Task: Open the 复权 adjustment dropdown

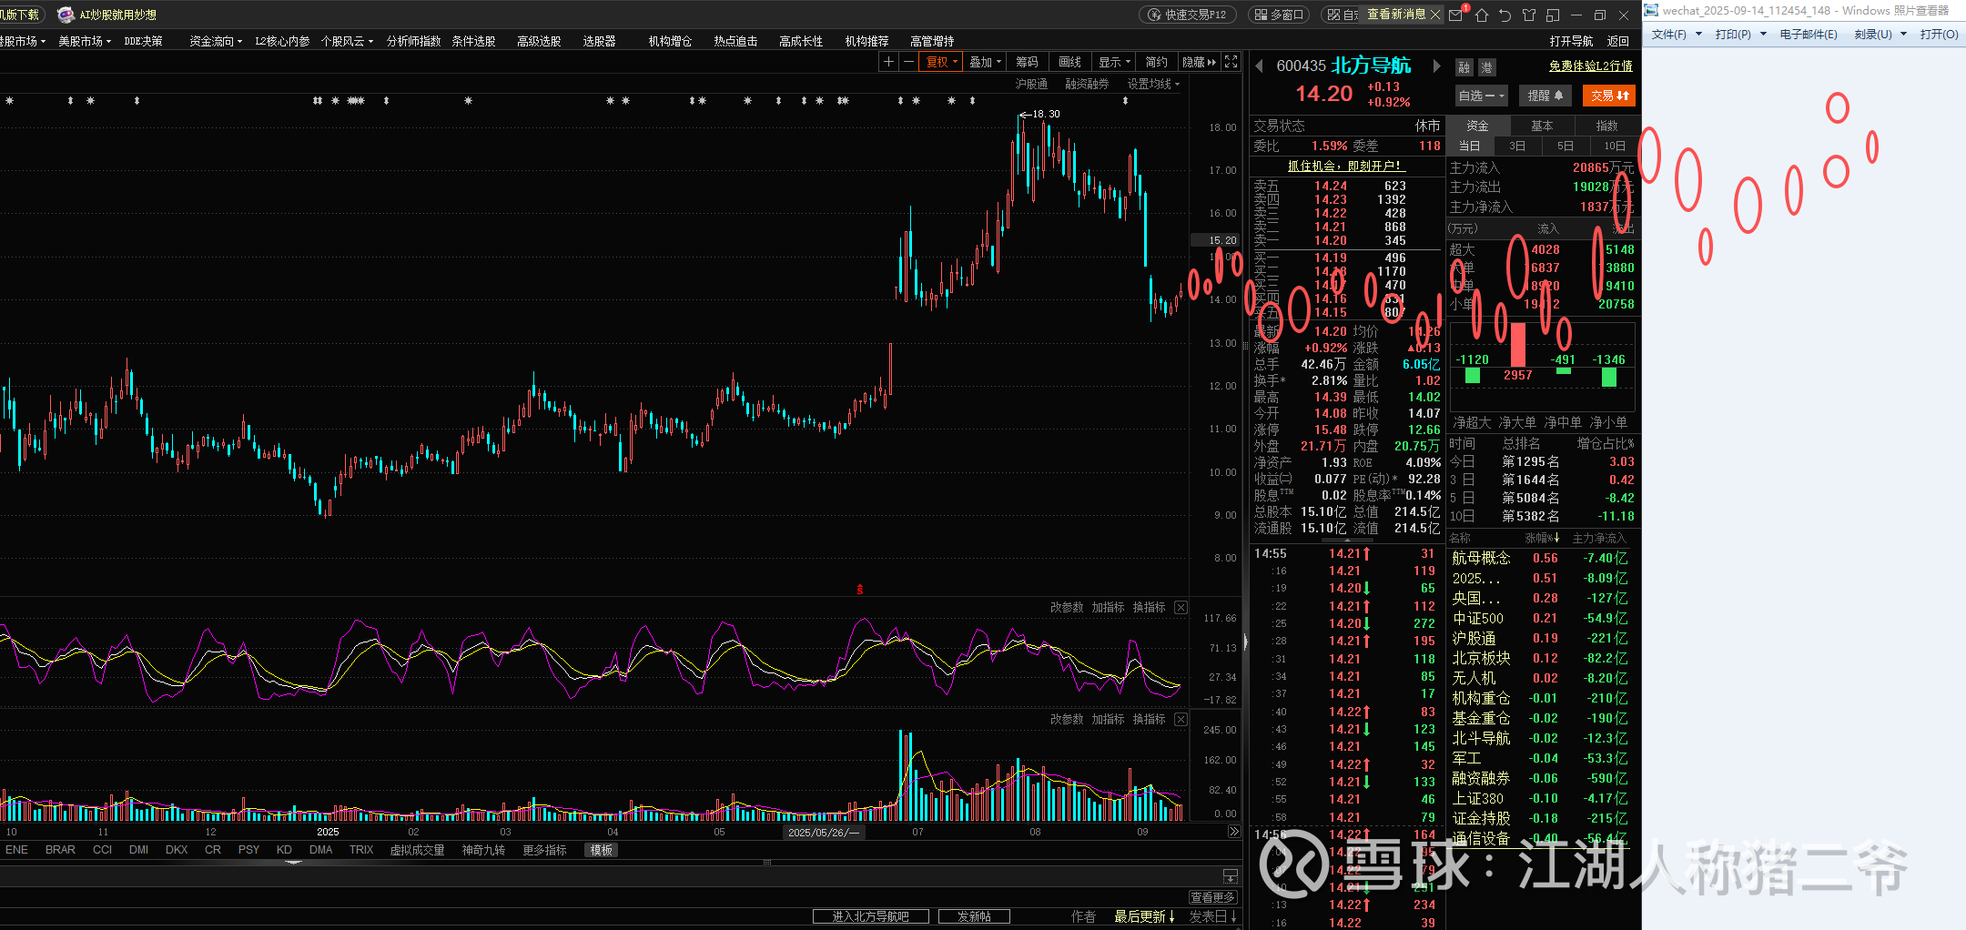Action: pyautogui.click(x=941, y=62)
